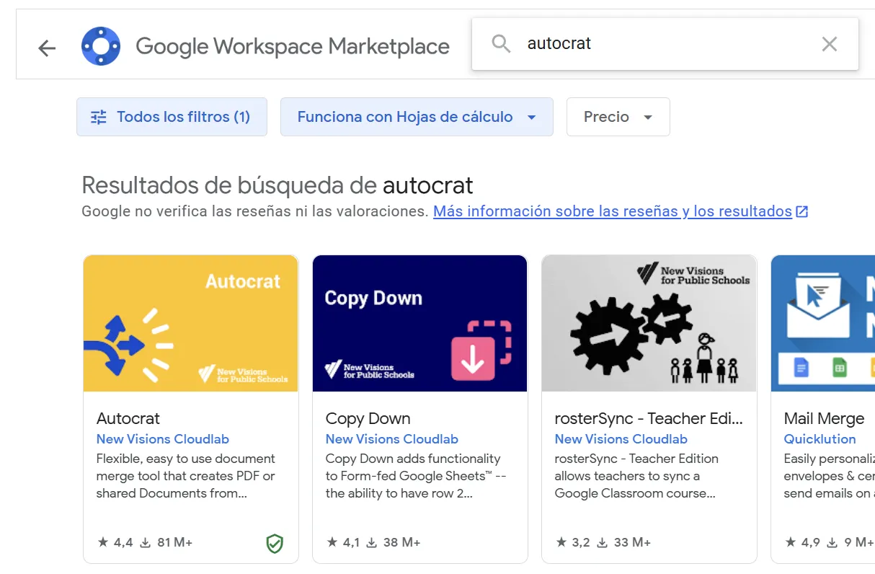The height and width of the screenshot is (574, 875).
Task: Click the rosterSync description text
Action: coord(636,476)
